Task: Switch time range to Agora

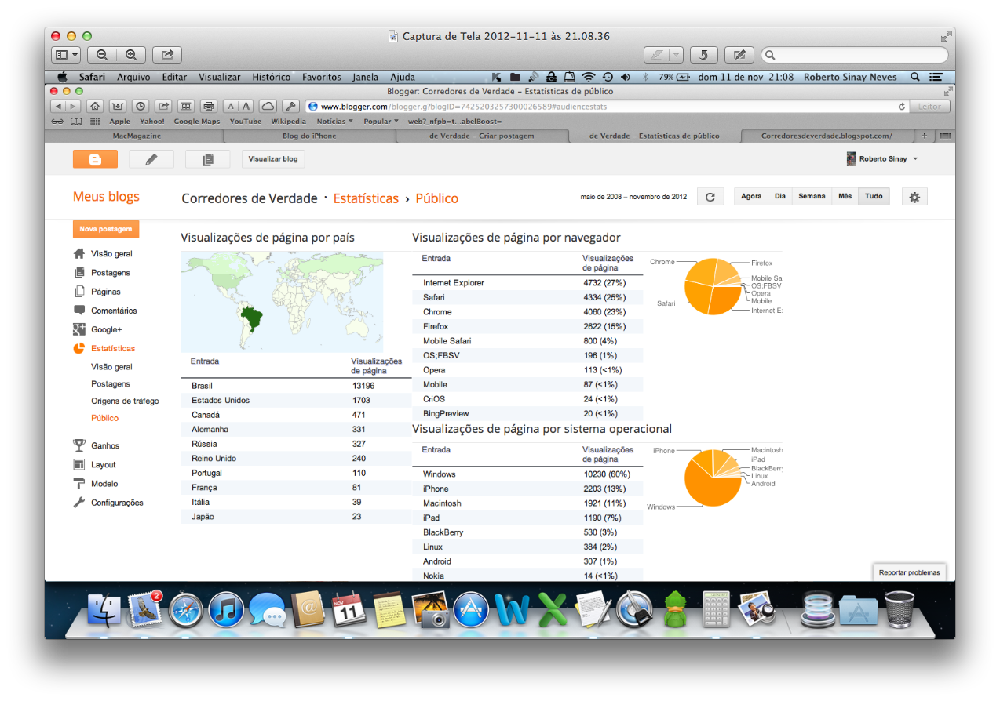Action: coord(751,197)
